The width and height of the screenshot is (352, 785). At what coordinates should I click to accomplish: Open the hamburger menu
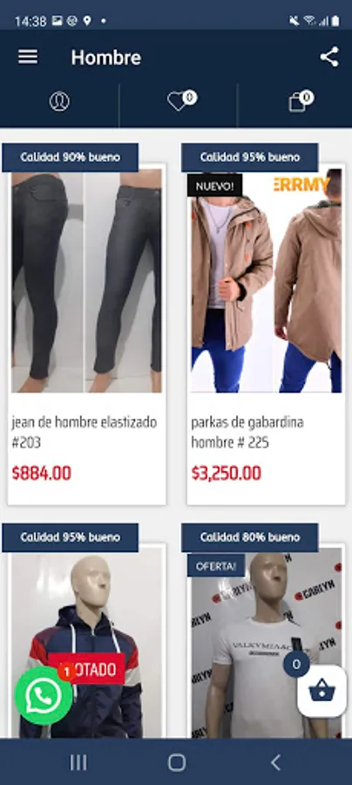[x=28, y=57]
